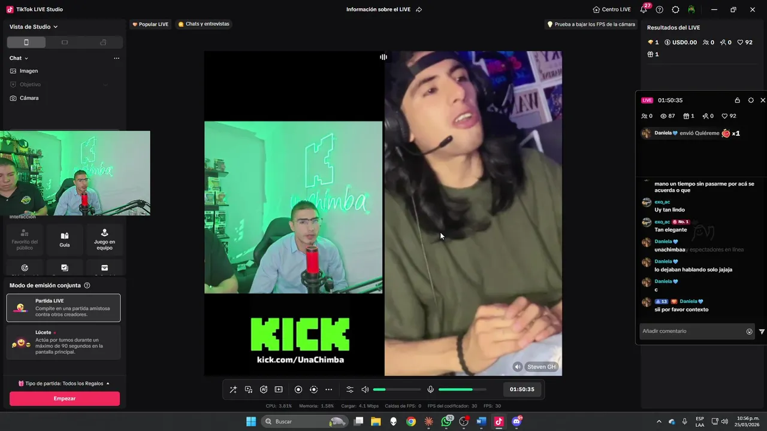This screenshot has width=767, height=431.
Task: Open the magic wand effects tool
Action: click(x=233, y=390)
